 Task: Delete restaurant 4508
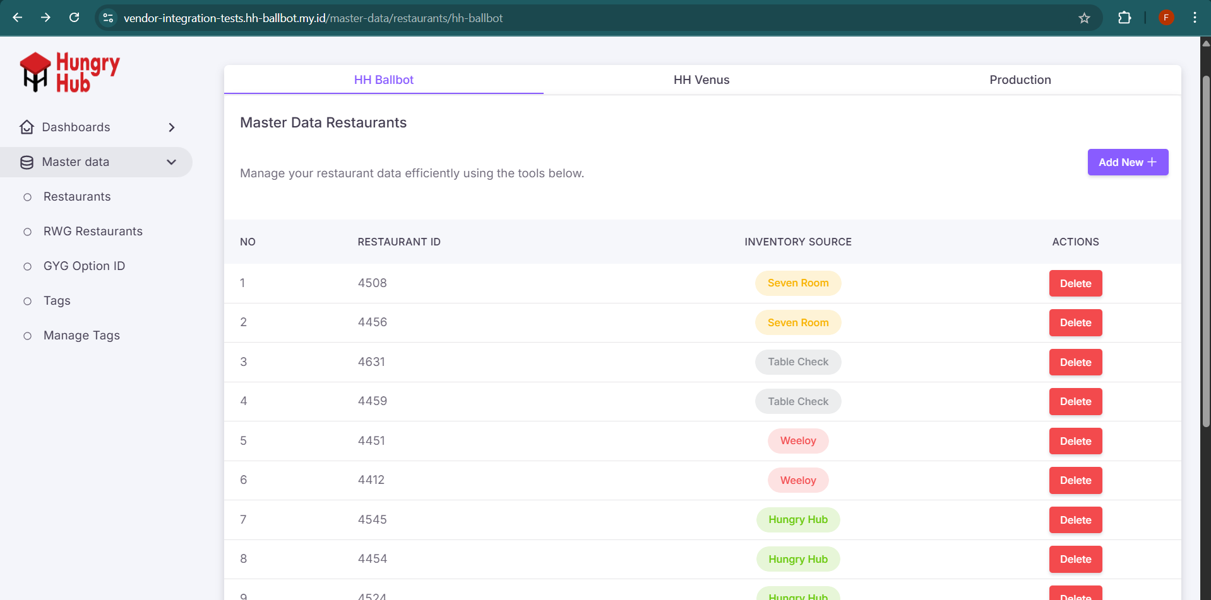1075,283
